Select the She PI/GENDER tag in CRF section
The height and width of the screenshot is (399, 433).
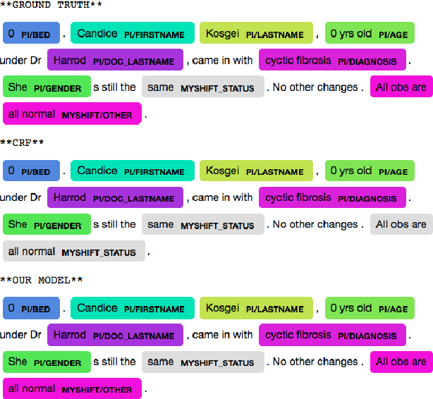click(46, 225)
